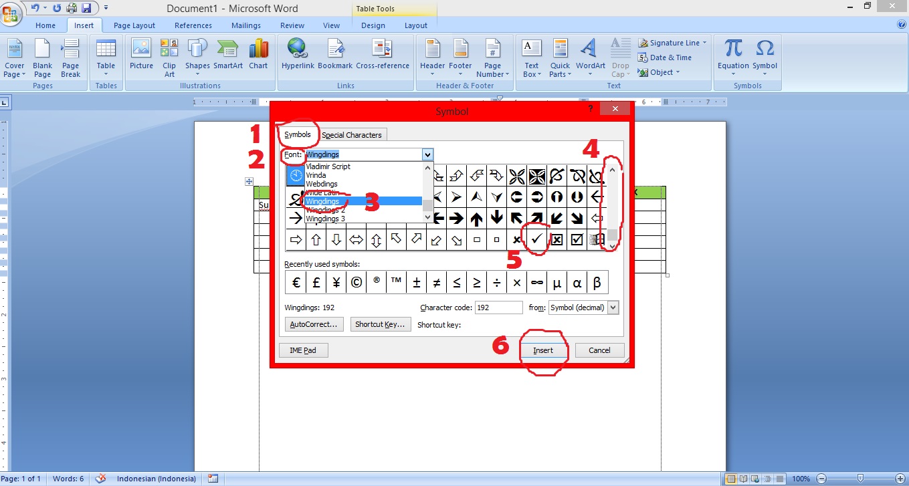This screenshot has height=486, width=909.
Task: Insert an Equation
Action: click(733, 58)
